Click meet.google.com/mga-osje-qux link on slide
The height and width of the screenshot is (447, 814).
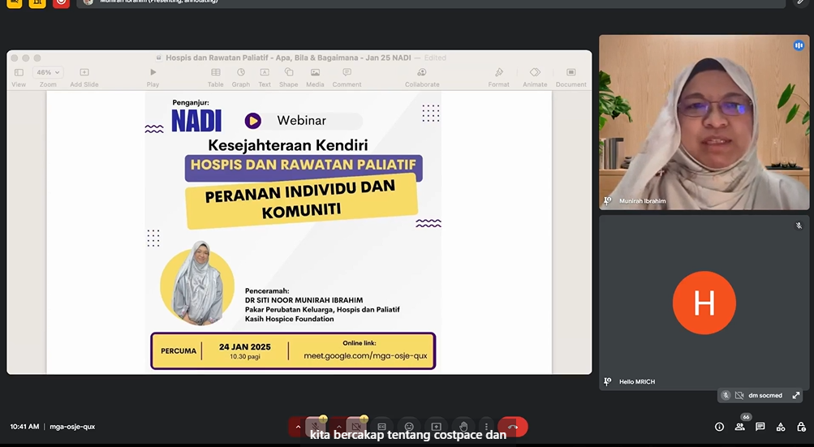(365, 356)
